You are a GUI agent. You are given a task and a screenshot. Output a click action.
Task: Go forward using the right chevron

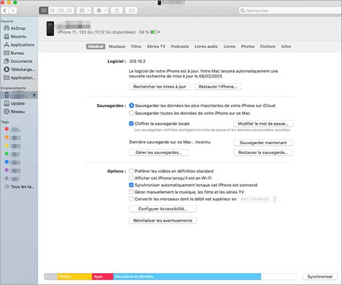point(13,10)
